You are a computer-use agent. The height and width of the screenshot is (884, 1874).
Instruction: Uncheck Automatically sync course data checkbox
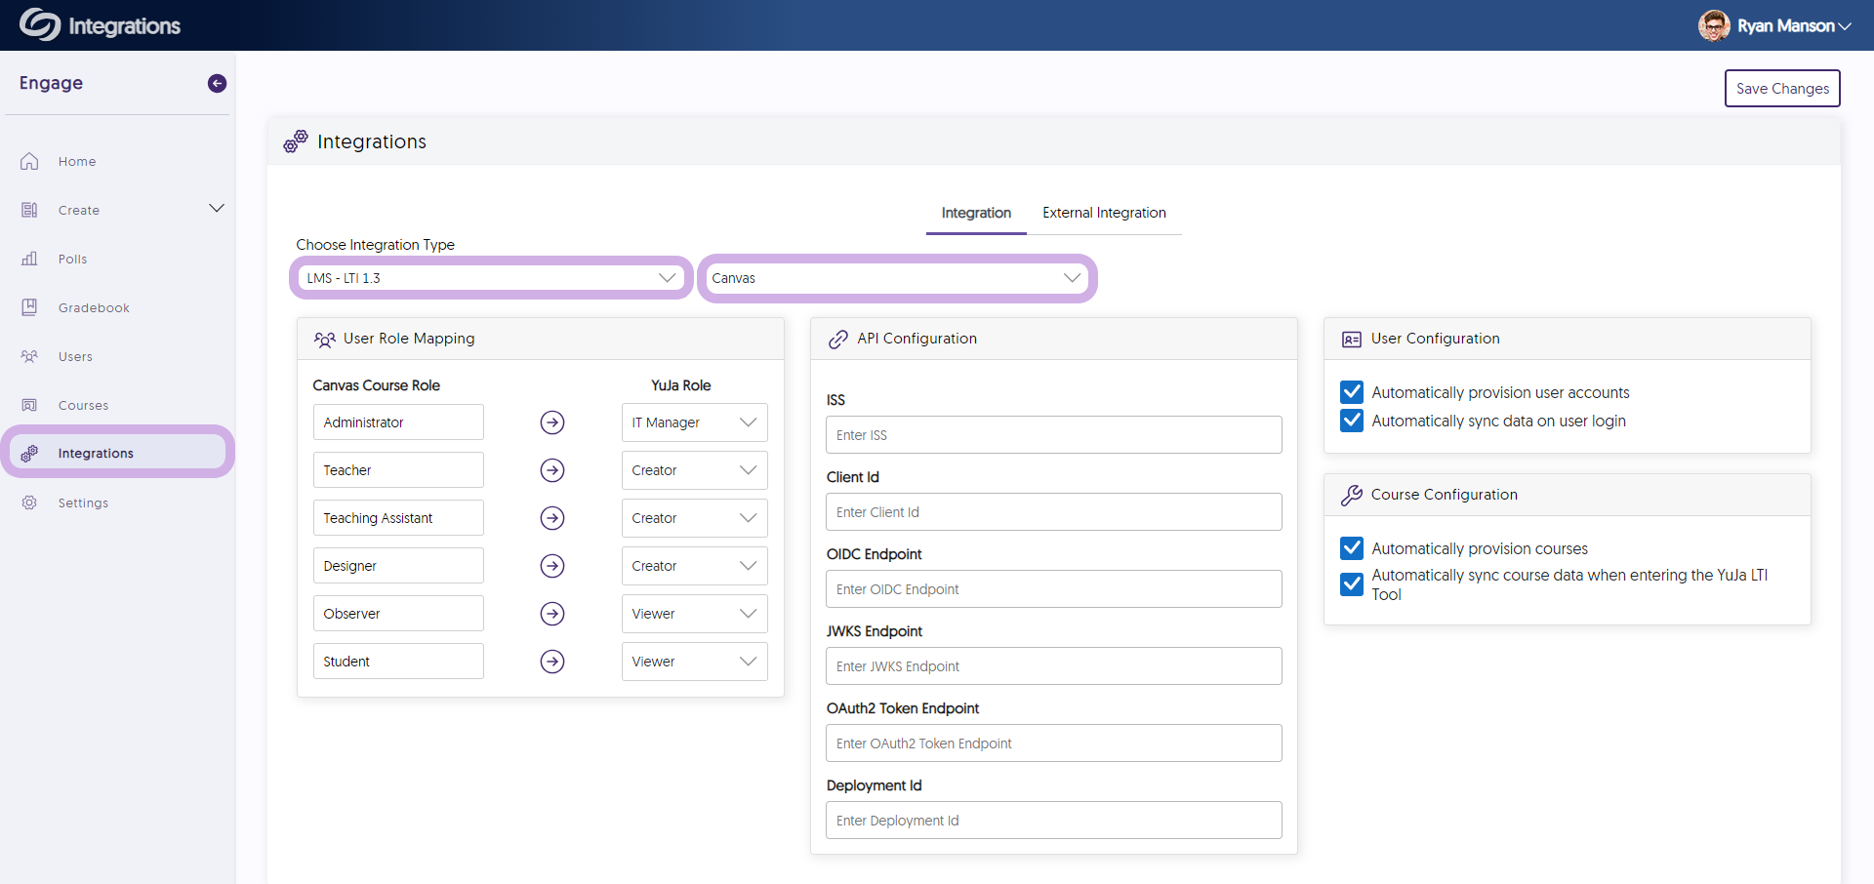pos(1352,584)
